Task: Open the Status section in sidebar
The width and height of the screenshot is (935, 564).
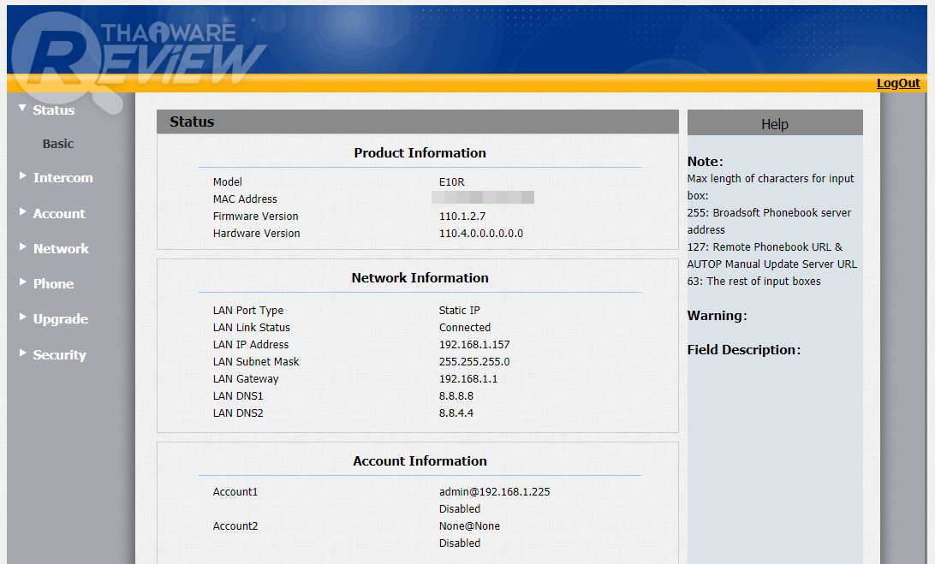Action: tap(54, 110)
